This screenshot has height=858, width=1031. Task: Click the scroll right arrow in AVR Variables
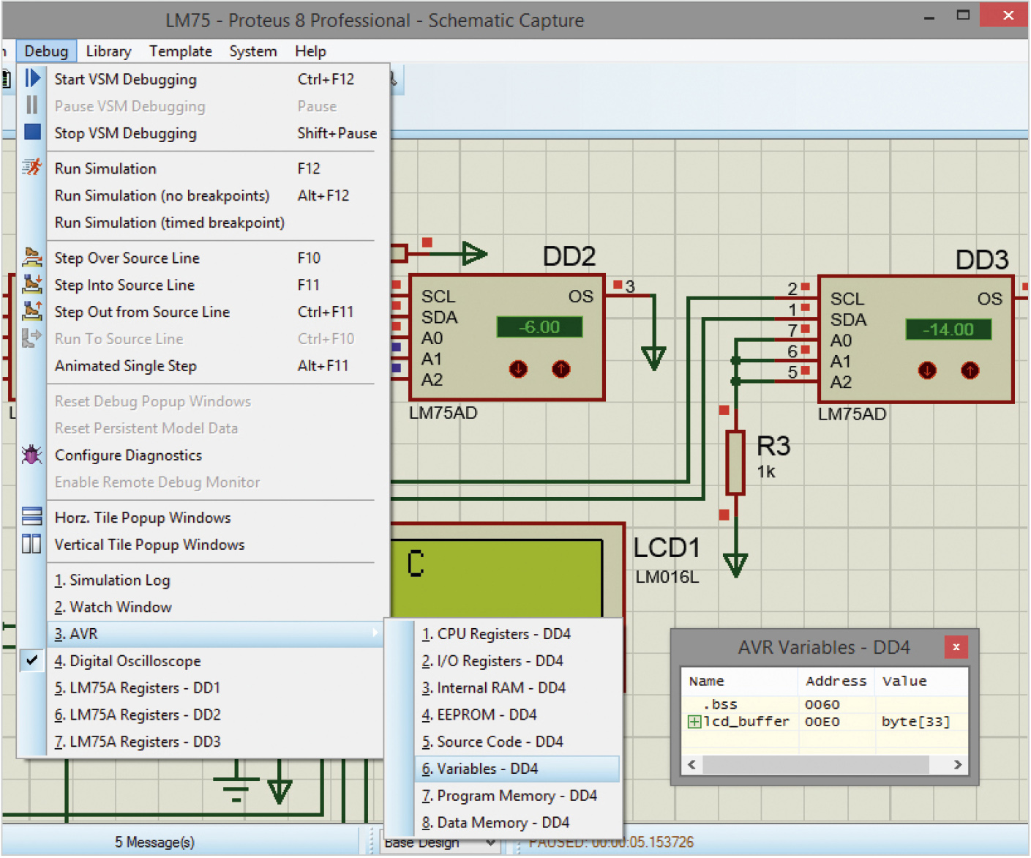958,765
